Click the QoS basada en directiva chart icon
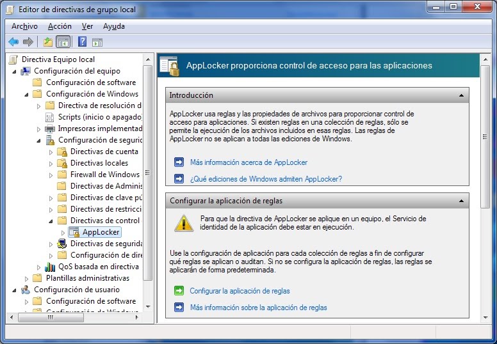497x344 pixels. [x=50, y=267]
